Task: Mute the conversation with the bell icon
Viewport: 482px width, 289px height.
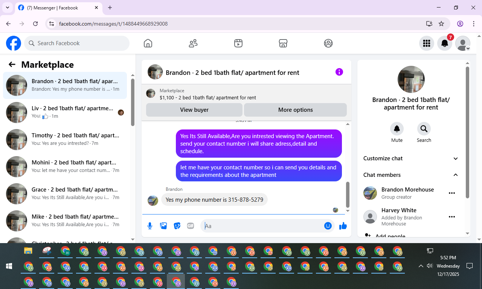Action: tap(397, 129)
